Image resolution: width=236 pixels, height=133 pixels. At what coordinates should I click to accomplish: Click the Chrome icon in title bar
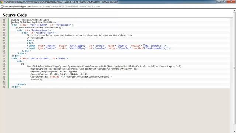coord(1,2)
